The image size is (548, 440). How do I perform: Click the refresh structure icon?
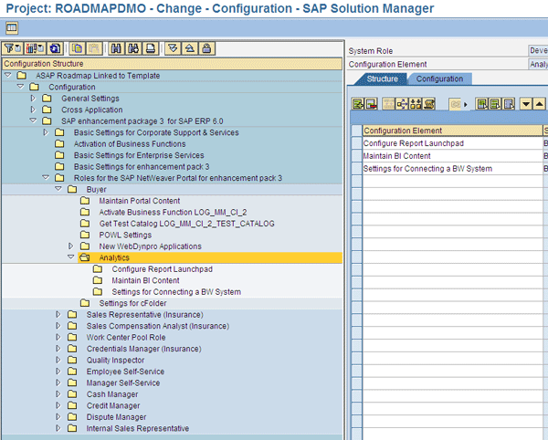(x=55, y=48)
